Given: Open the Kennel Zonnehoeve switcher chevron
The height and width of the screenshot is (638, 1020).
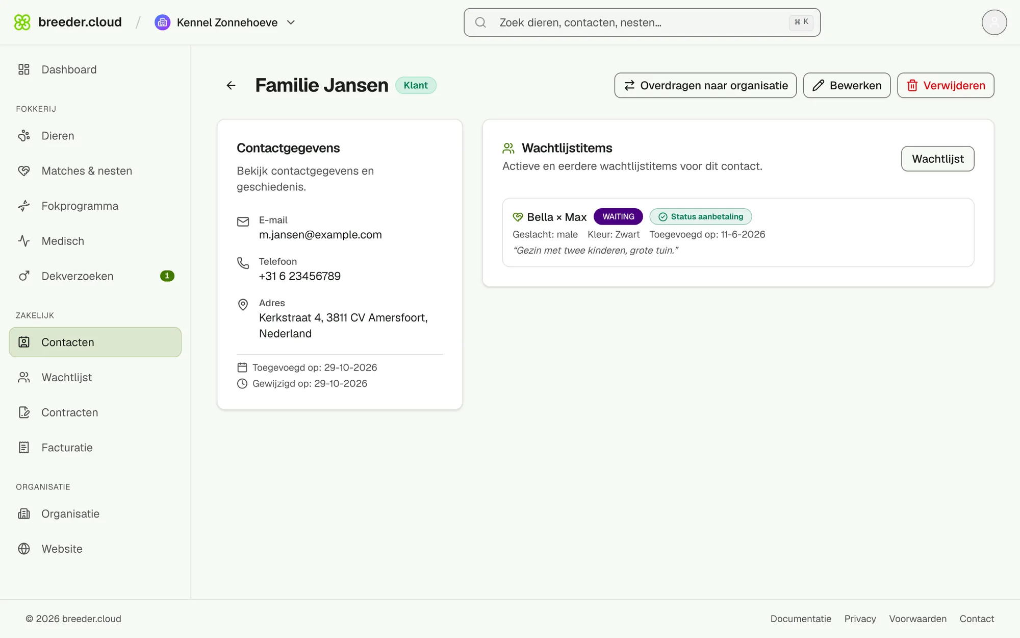Looking at the screenshot, I should (x=291, y=22).
